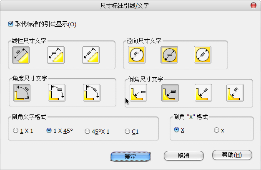Click the 确定 button

coord(130,155)
